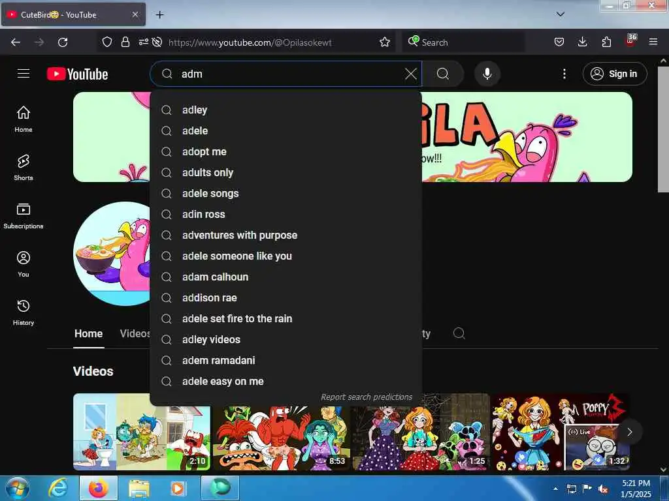Click the page vertical scrollbar thumb

[x=662, y=129]
